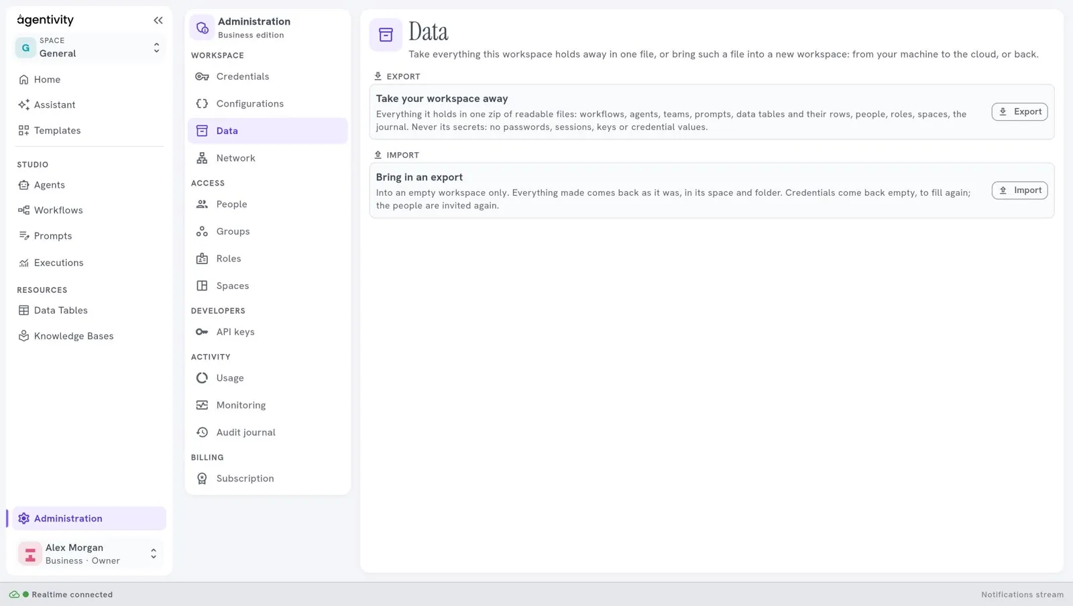The width and height of the screenshot is (1073, 606).
Task: Click the Data Tables icon
Action: pyautogui.click(x=23, y=310)
